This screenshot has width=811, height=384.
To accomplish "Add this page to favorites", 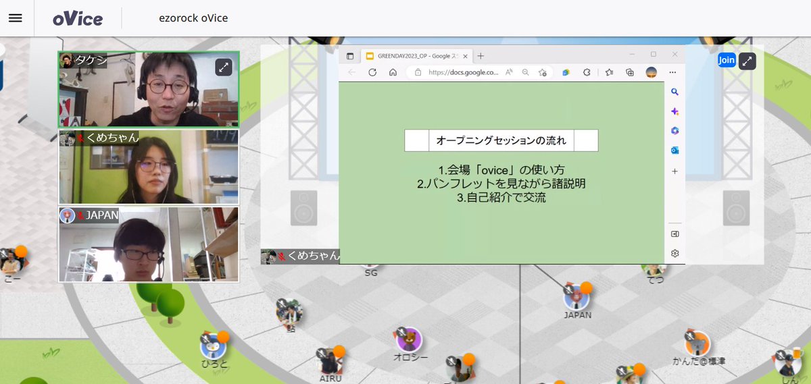I will pos(542,72).
